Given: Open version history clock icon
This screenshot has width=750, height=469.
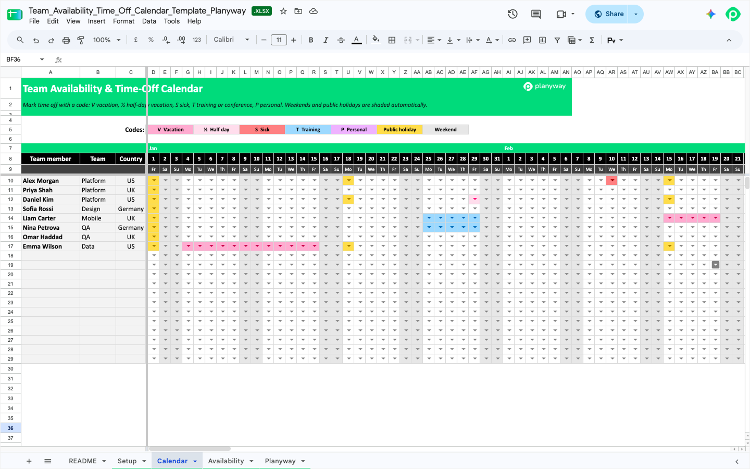Looking at the screenshot, I should (x=512, y=14).
